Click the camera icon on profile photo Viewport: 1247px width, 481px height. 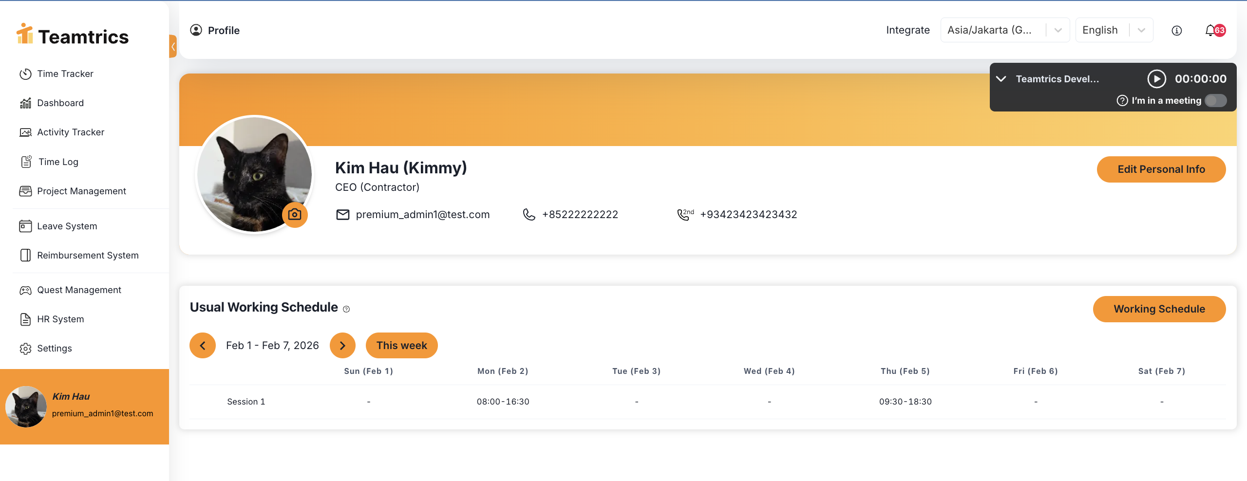click(295, 215)
